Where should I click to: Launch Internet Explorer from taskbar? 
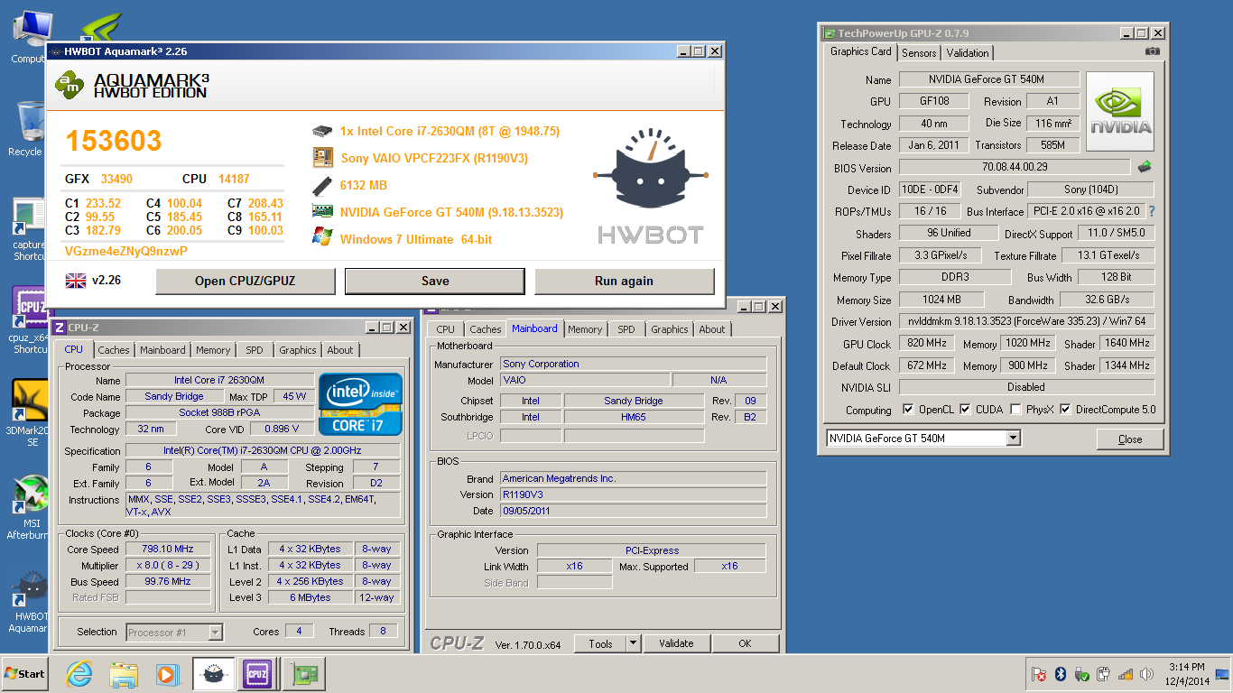80,674
